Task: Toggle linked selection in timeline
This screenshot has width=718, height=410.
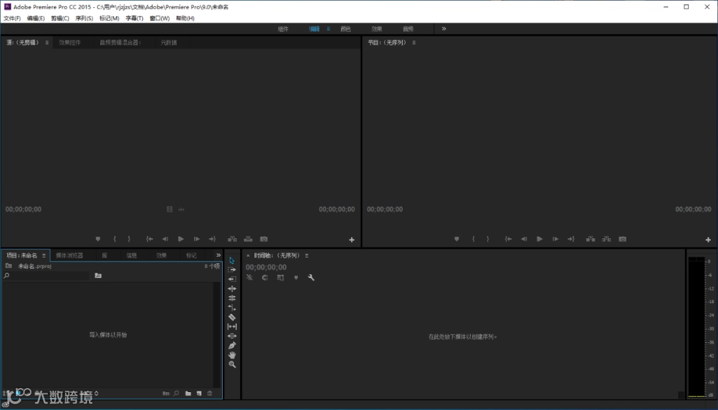Action: pos(281,277)
